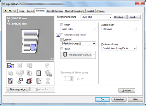Click the greyed folded booklet icon
The height and width of the screenshot is (106, 146).
48,65
